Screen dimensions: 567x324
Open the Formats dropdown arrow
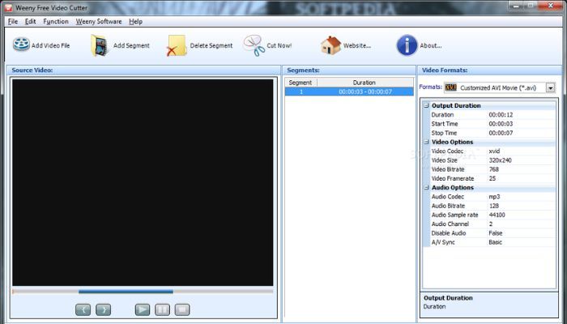[x=550, y=87]
